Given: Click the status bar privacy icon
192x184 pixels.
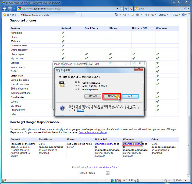Looking at the screenshot, I should (166, 180).
